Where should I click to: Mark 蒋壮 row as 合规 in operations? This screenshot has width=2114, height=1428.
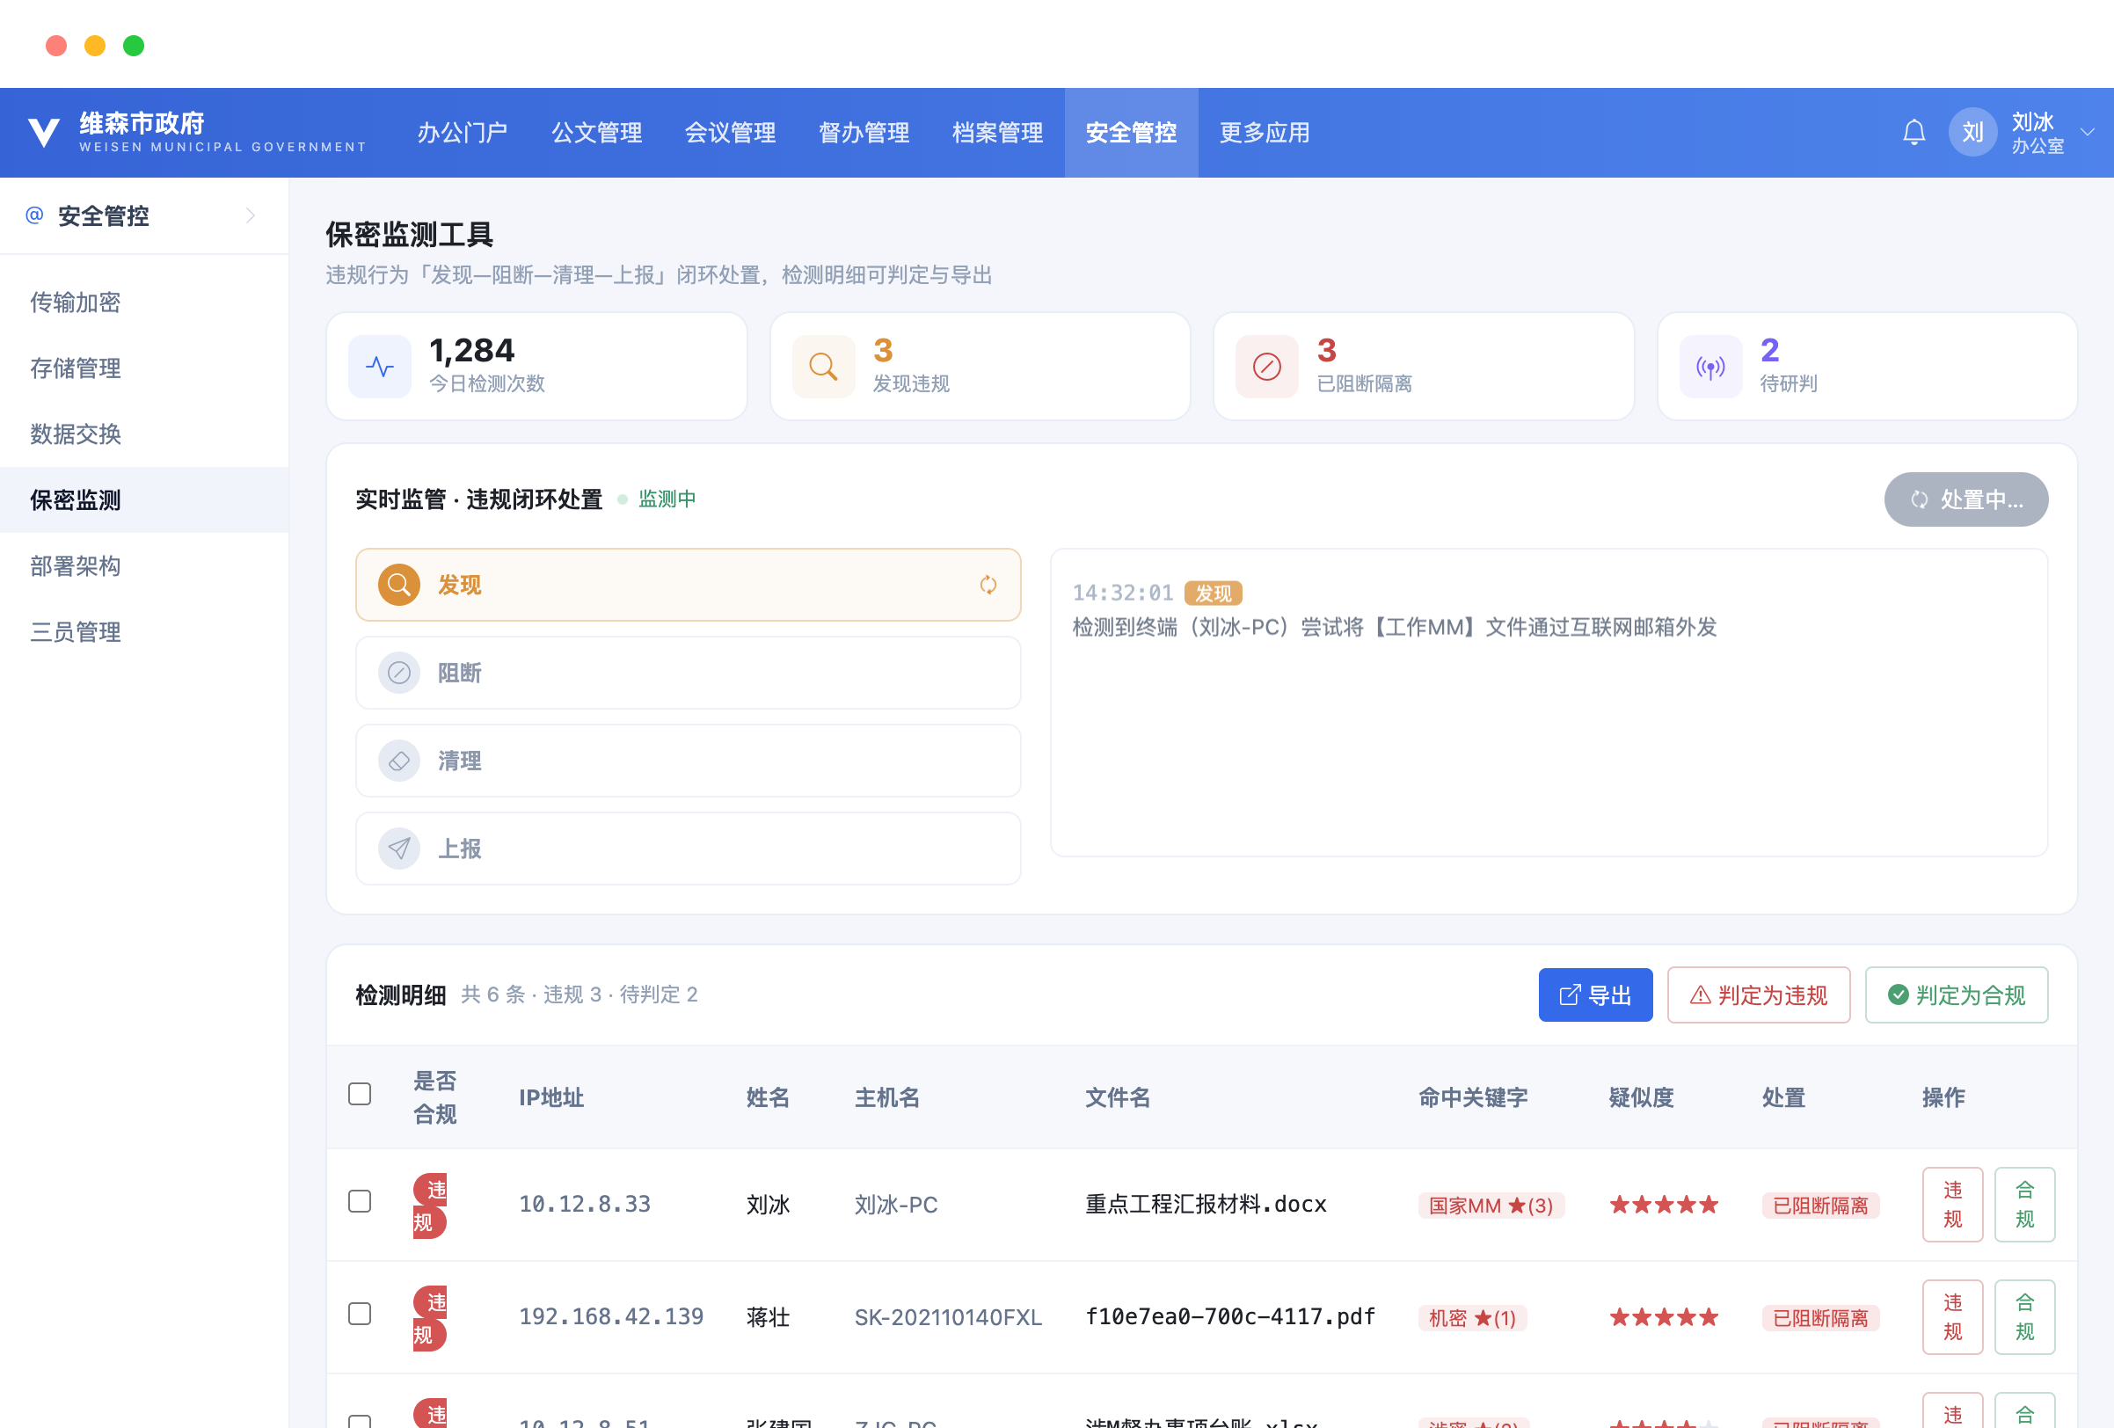(2025, 1317)
